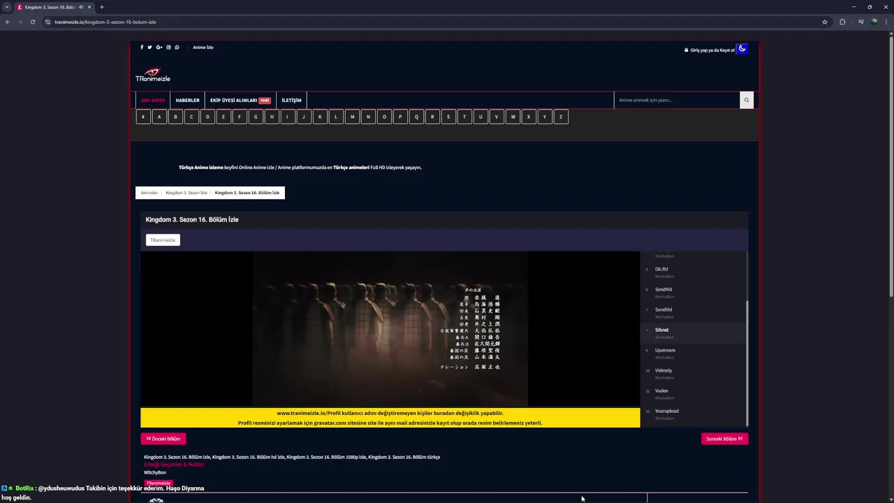Click 'Emeği Geçenler & Notlar:' text
894x503 pixels.
pyautogui.click(x=174, y=465)
